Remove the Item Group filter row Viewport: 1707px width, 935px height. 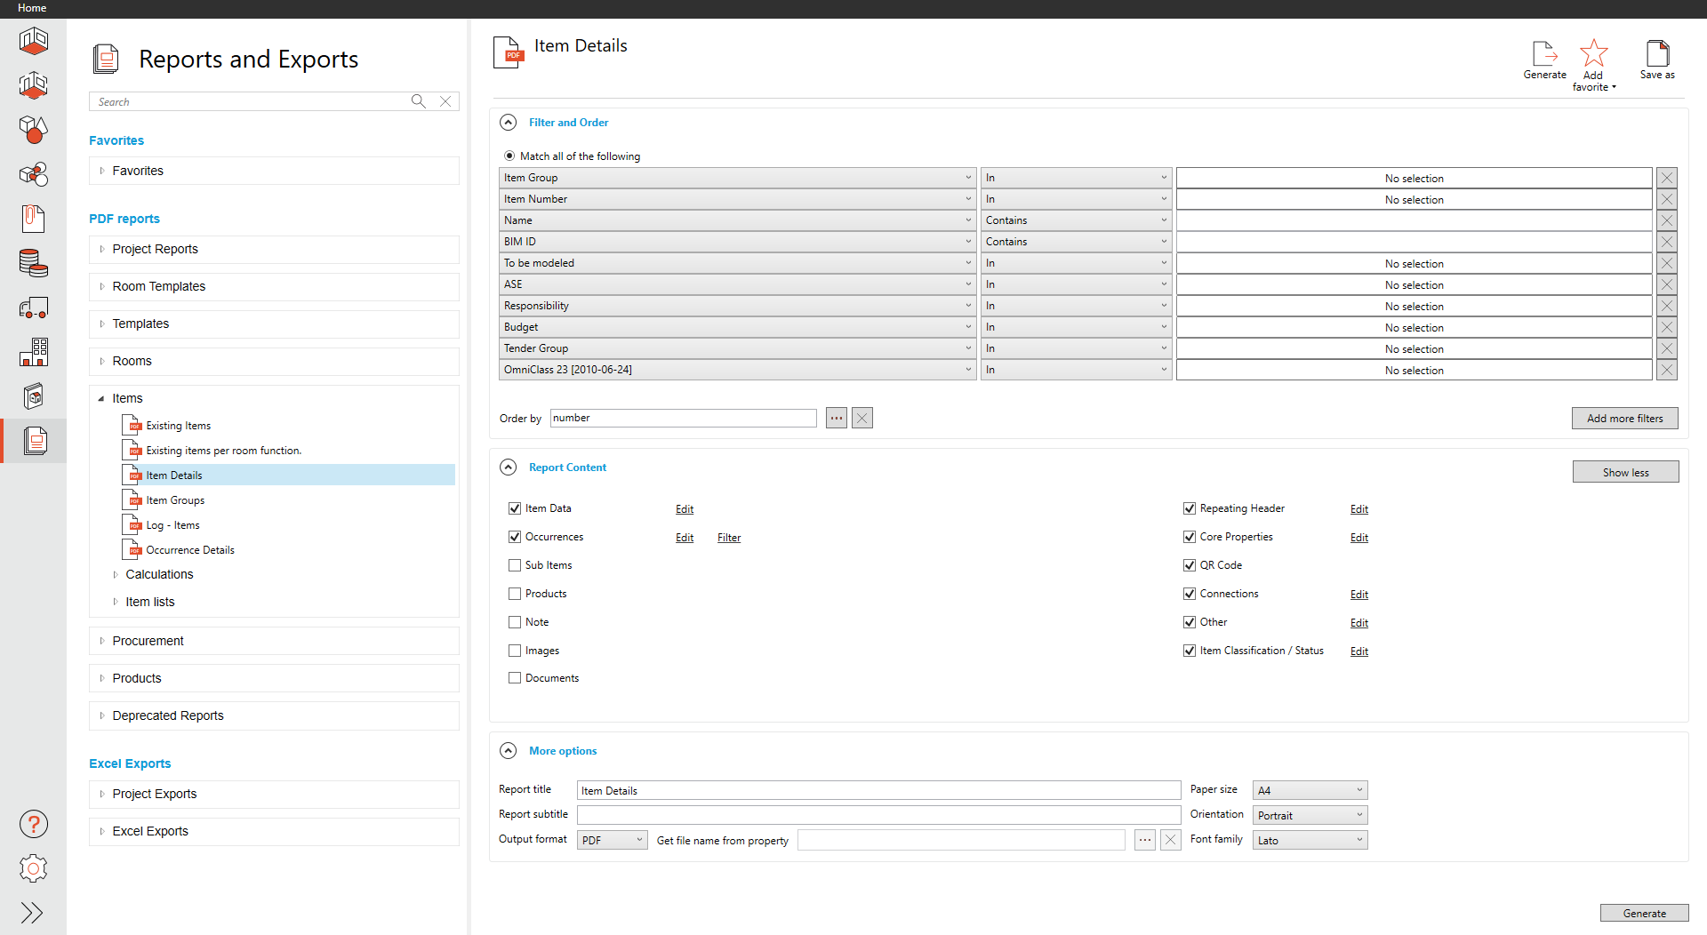[x=1667, y=178]
